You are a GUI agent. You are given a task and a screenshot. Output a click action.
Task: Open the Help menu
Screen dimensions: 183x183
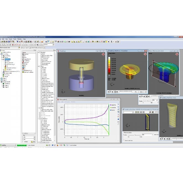click(24, 39)
